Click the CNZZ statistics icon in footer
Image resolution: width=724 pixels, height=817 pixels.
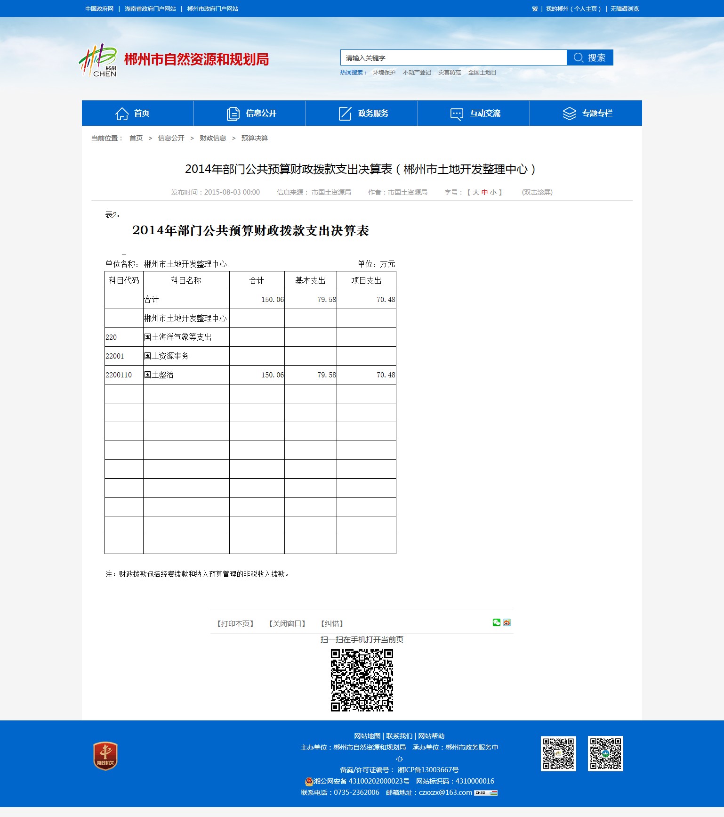[486, 793]
